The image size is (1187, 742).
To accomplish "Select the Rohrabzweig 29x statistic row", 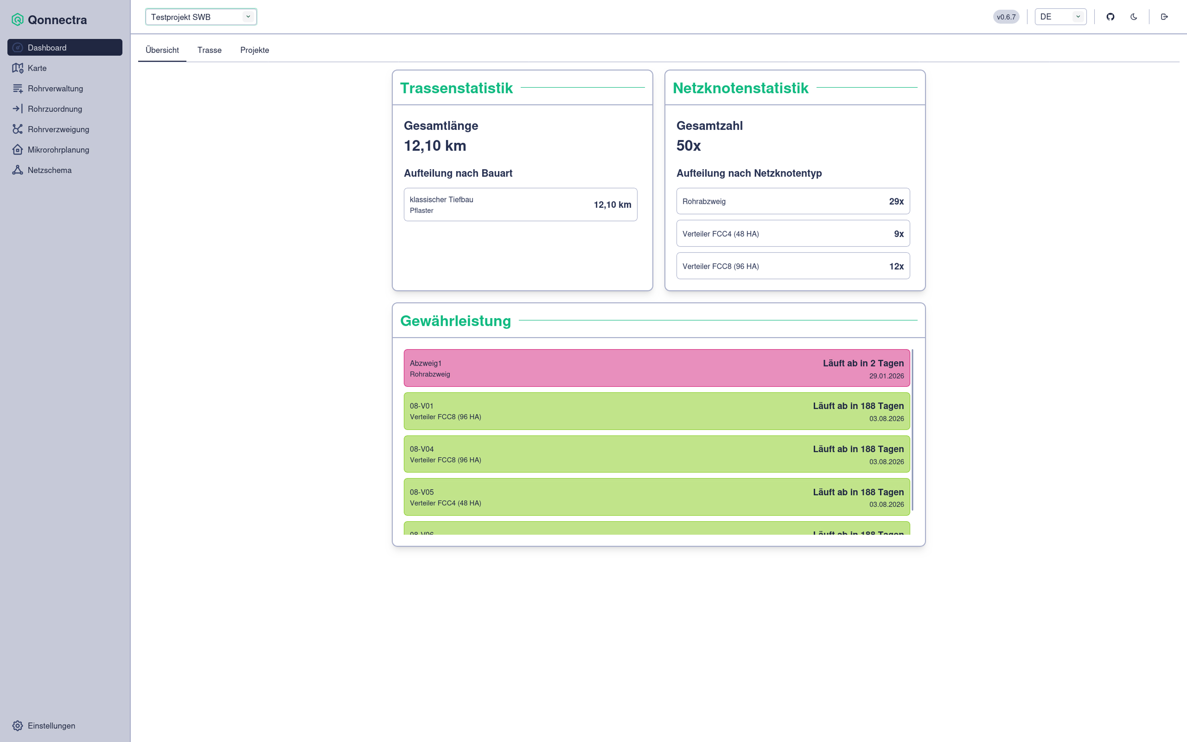I will (x=792, y=201).
